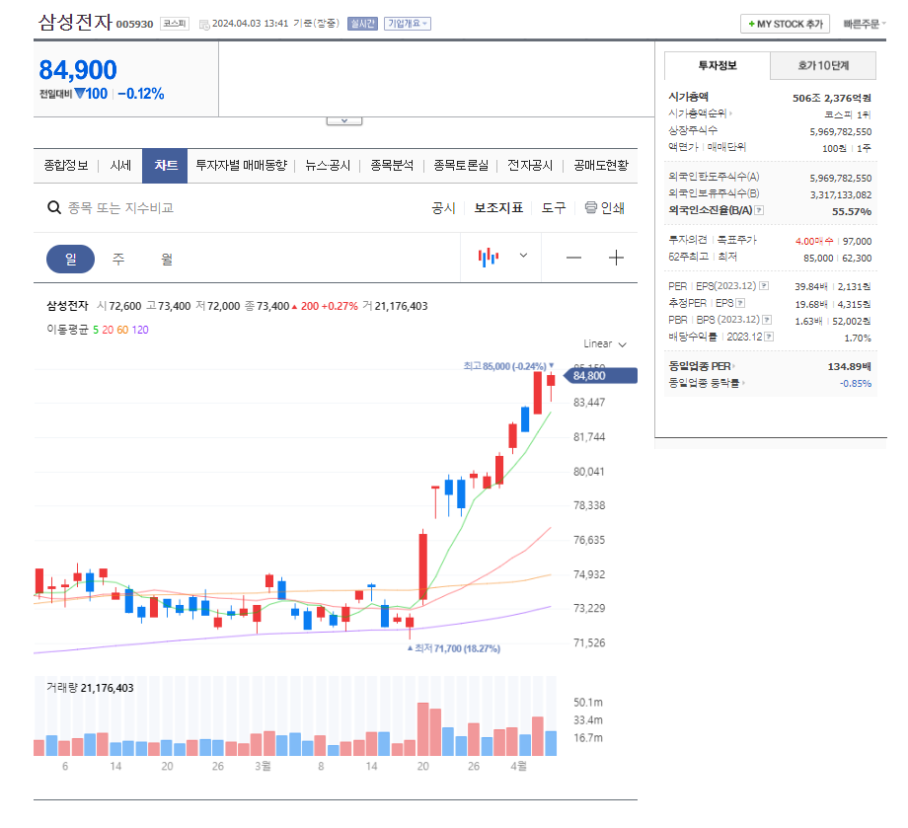Click the printer icon next to 인쇄
The image size is (908, 828).
click(x=590, y=207)
